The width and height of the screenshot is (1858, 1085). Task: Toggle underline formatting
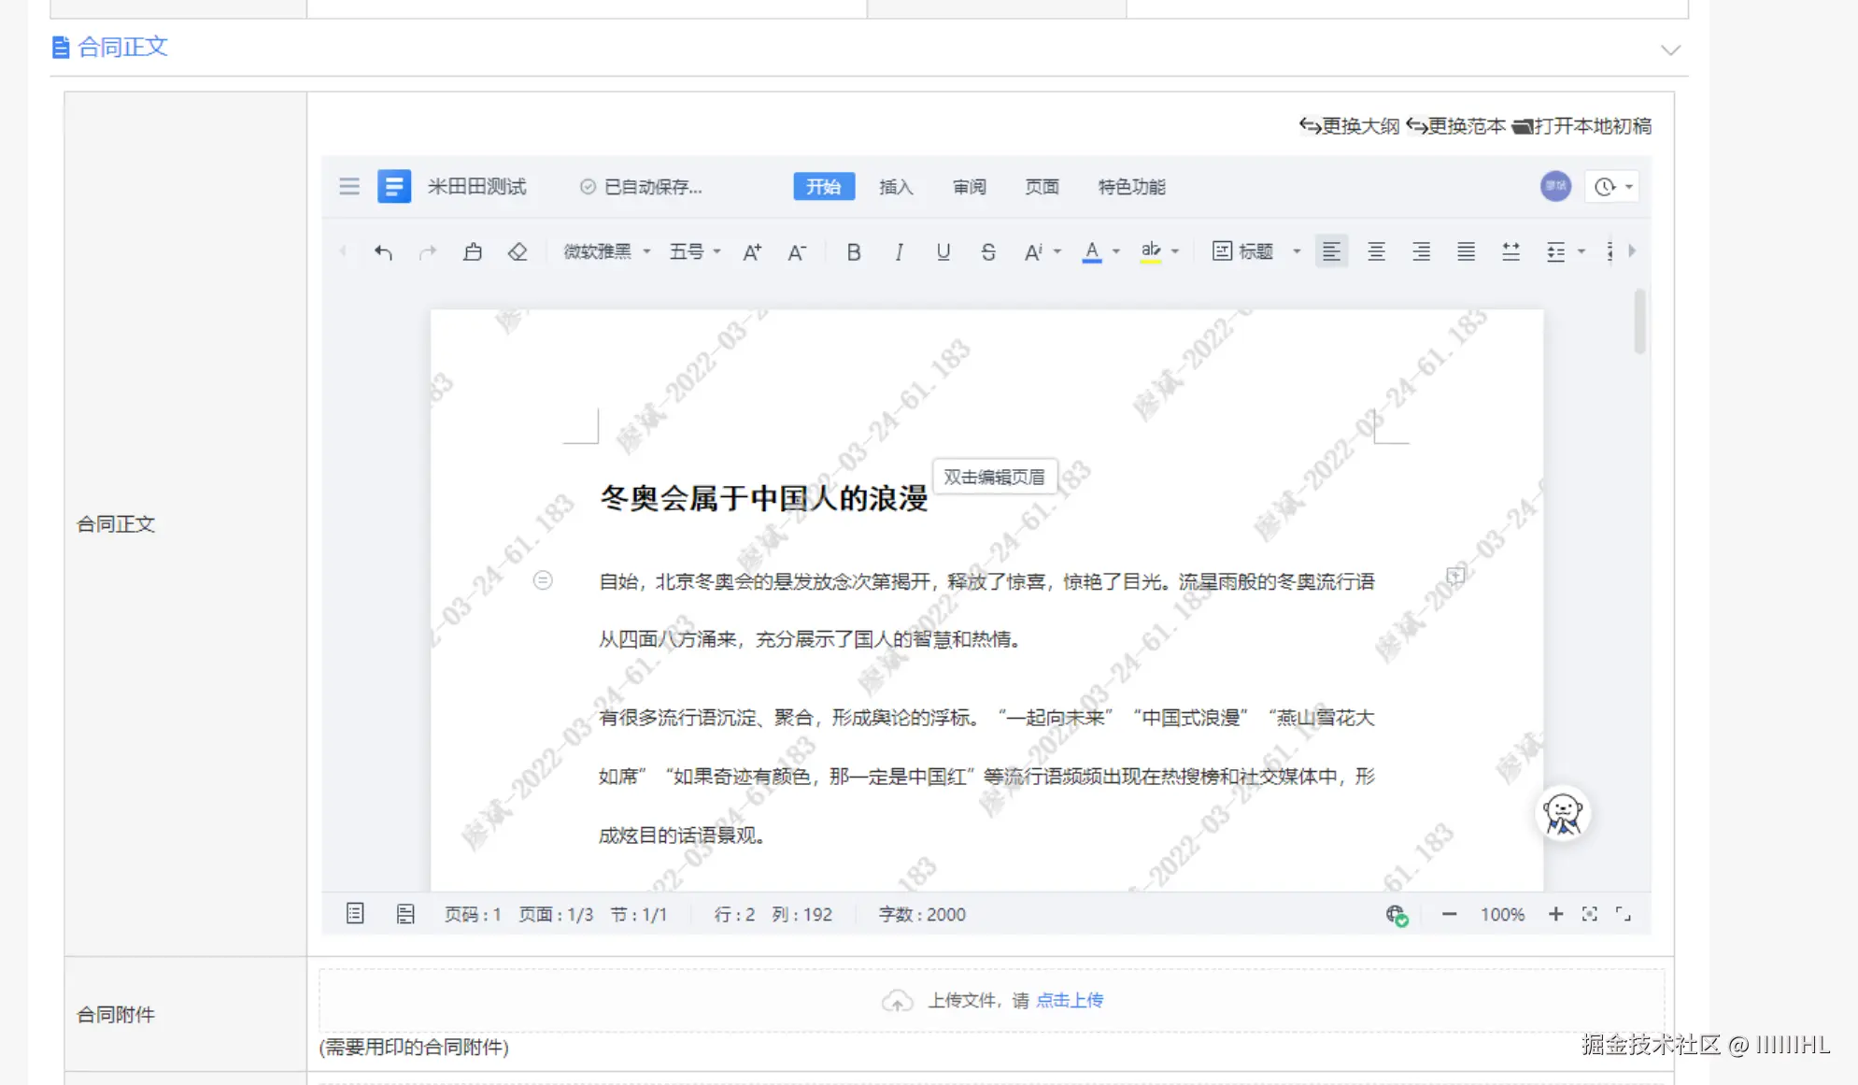click(x=943, y=251)
